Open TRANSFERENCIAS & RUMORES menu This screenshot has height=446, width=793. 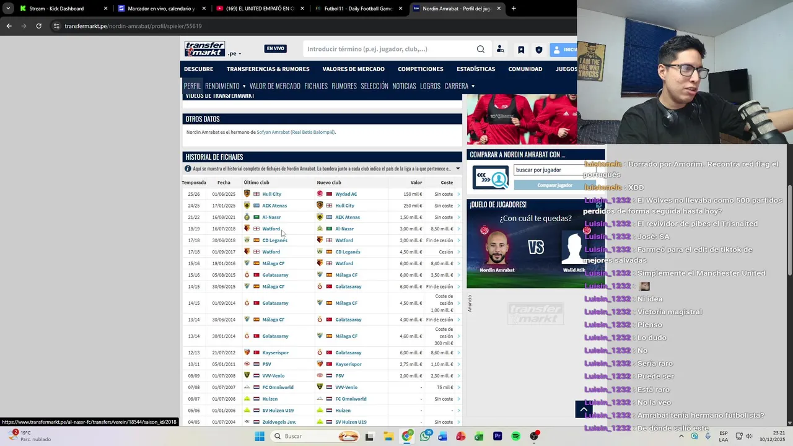tap(268, 69)
